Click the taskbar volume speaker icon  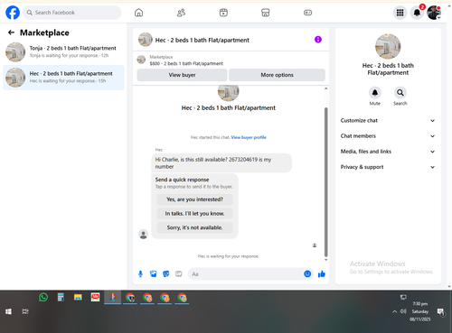tap(403, 311)
